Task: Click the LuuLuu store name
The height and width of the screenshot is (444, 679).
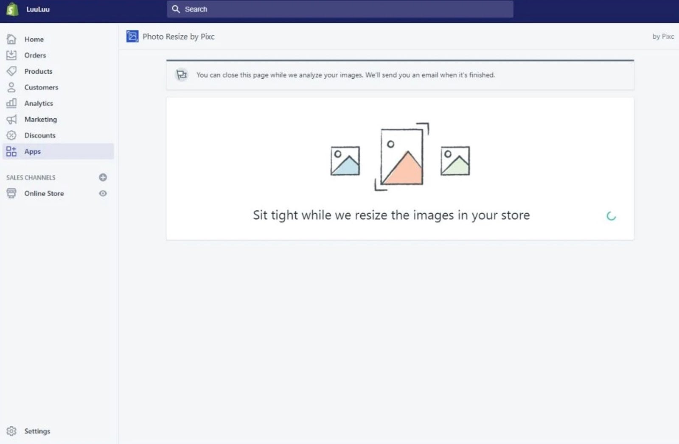Action: (x=38, y=9)
